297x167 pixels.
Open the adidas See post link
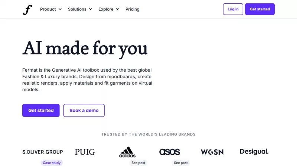138,163
